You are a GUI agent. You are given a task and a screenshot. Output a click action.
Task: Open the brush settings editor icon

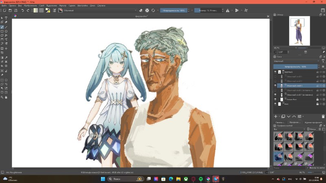tap(55, 11)
